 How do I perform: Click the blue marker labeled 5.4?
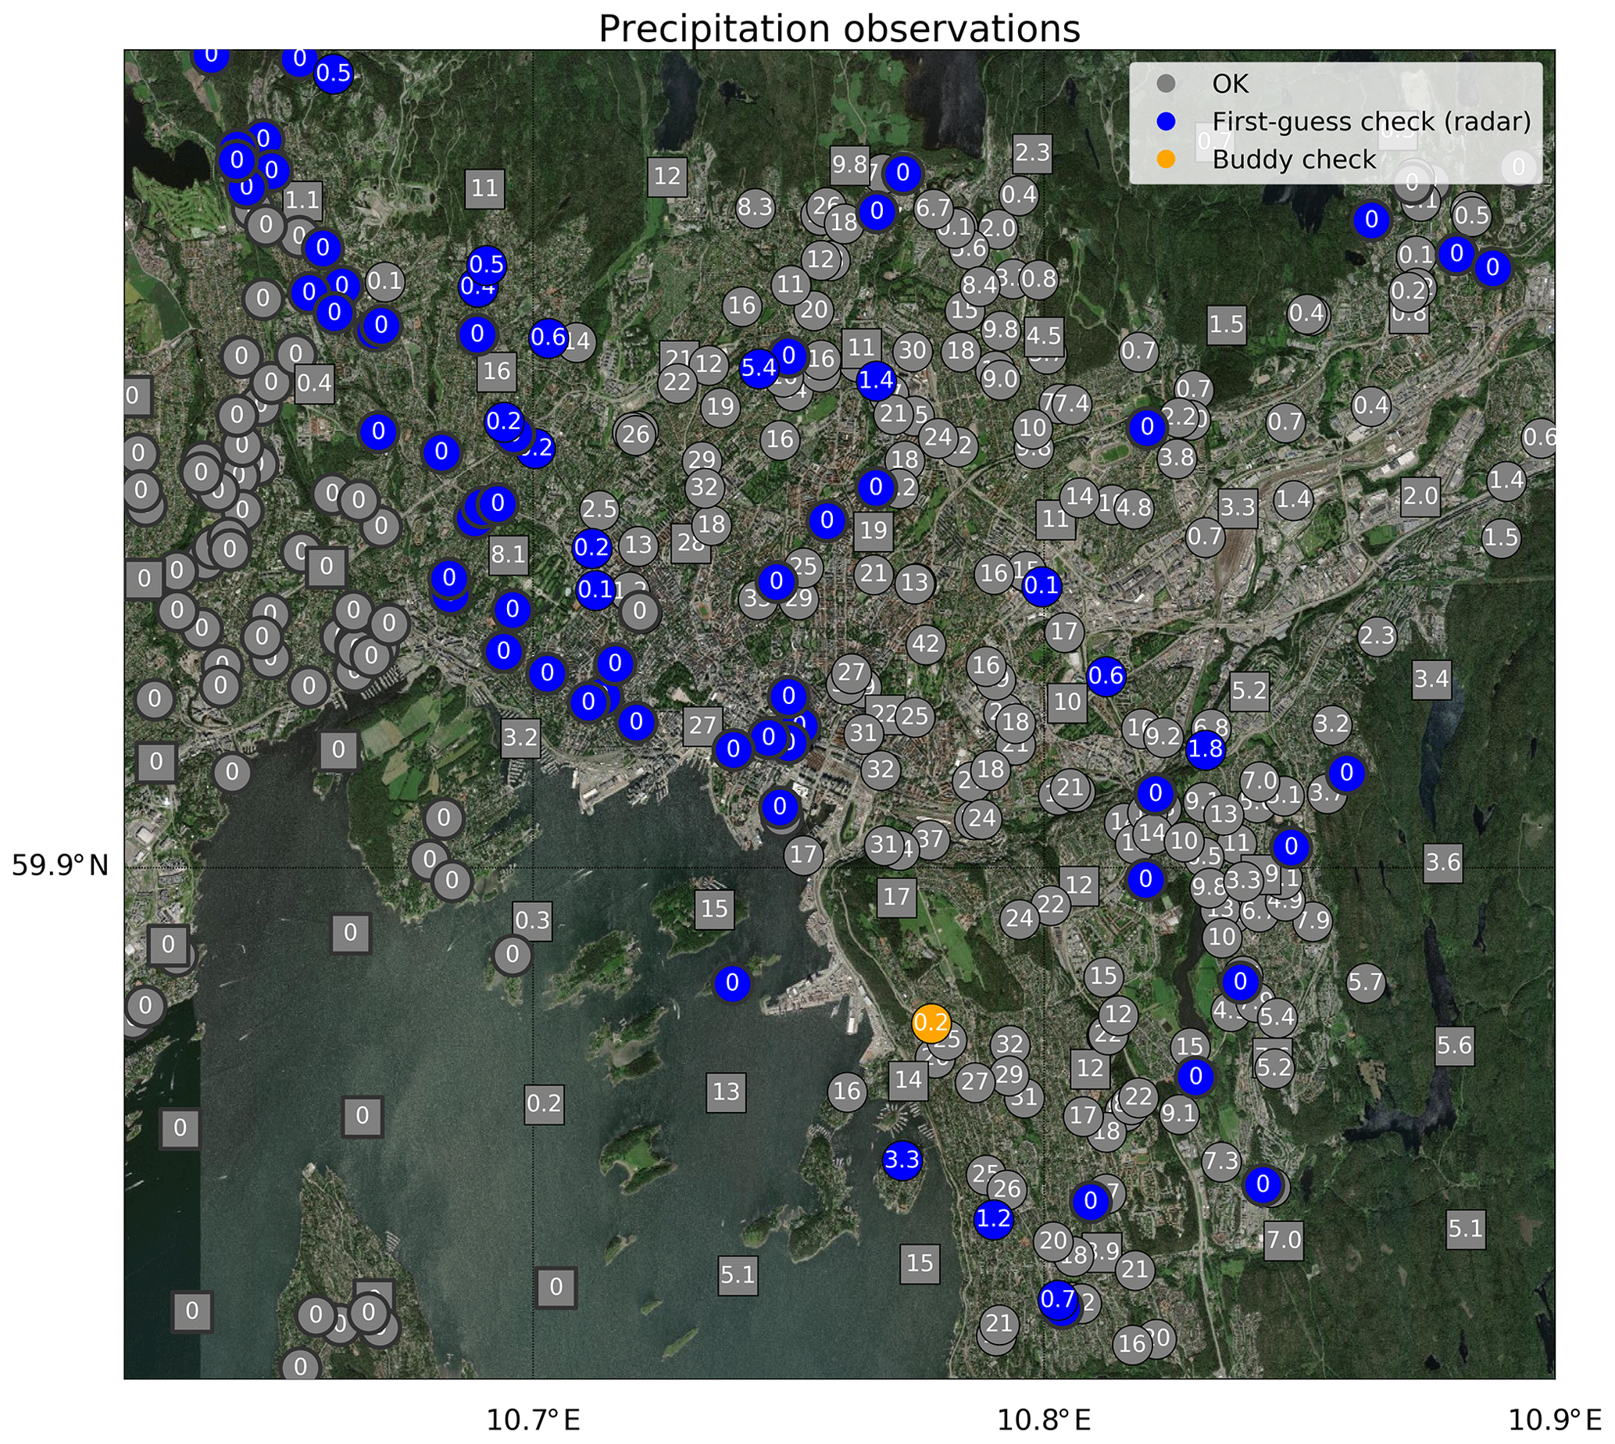point(759,367)
